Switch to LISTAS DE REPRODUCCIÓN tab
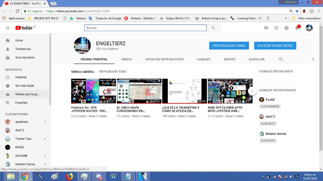Image resolution: width=323 pixels, height=181 pixels. (x=164, y=59)
